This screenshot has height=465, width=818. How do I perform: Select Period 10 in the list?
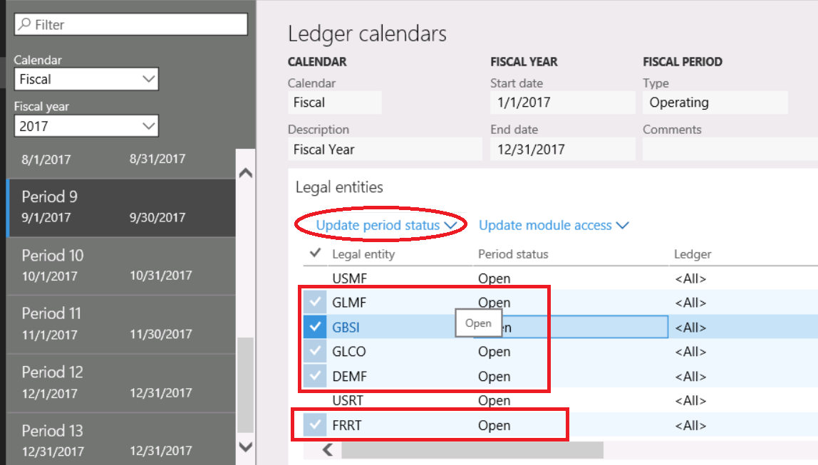[x=121, y=265]
